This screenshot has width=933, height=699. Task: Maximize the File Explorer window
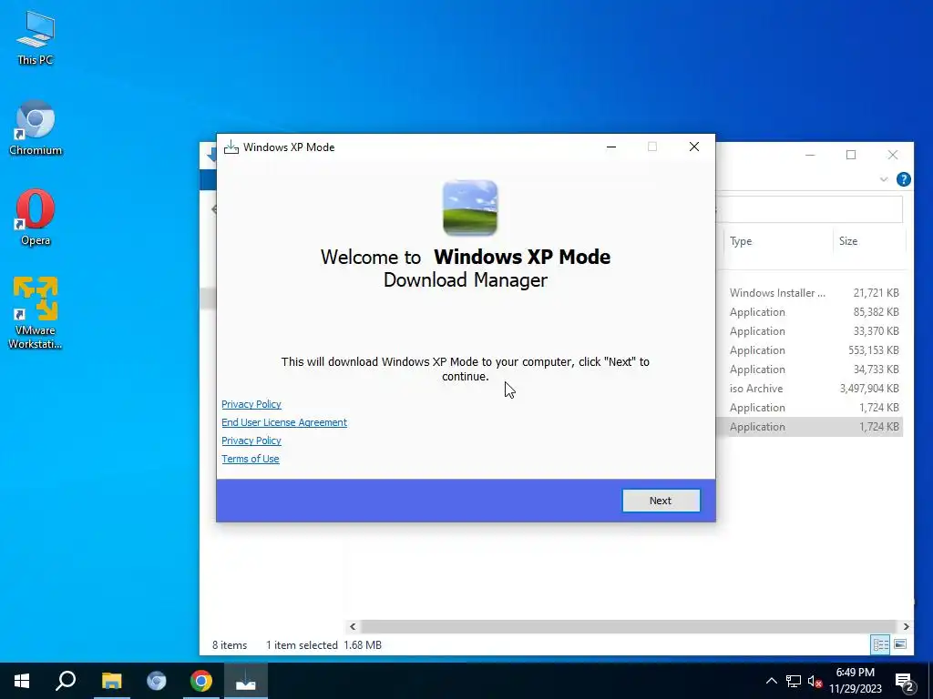(851, 155)
